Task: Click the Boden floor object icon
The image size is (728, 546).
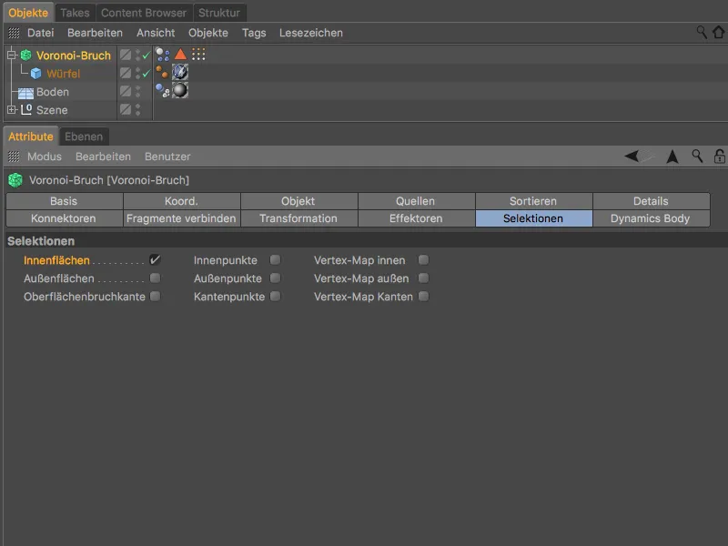Action: pyautogui.click(x=25, y=93)
